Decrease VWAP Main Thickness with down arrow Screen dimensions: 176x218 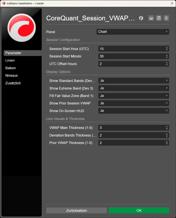click(167, 129)
